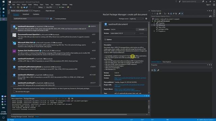Click the Property Pages wrench icon
The height and width of the screenshot is (121, 216).
(x=158, y=70)
